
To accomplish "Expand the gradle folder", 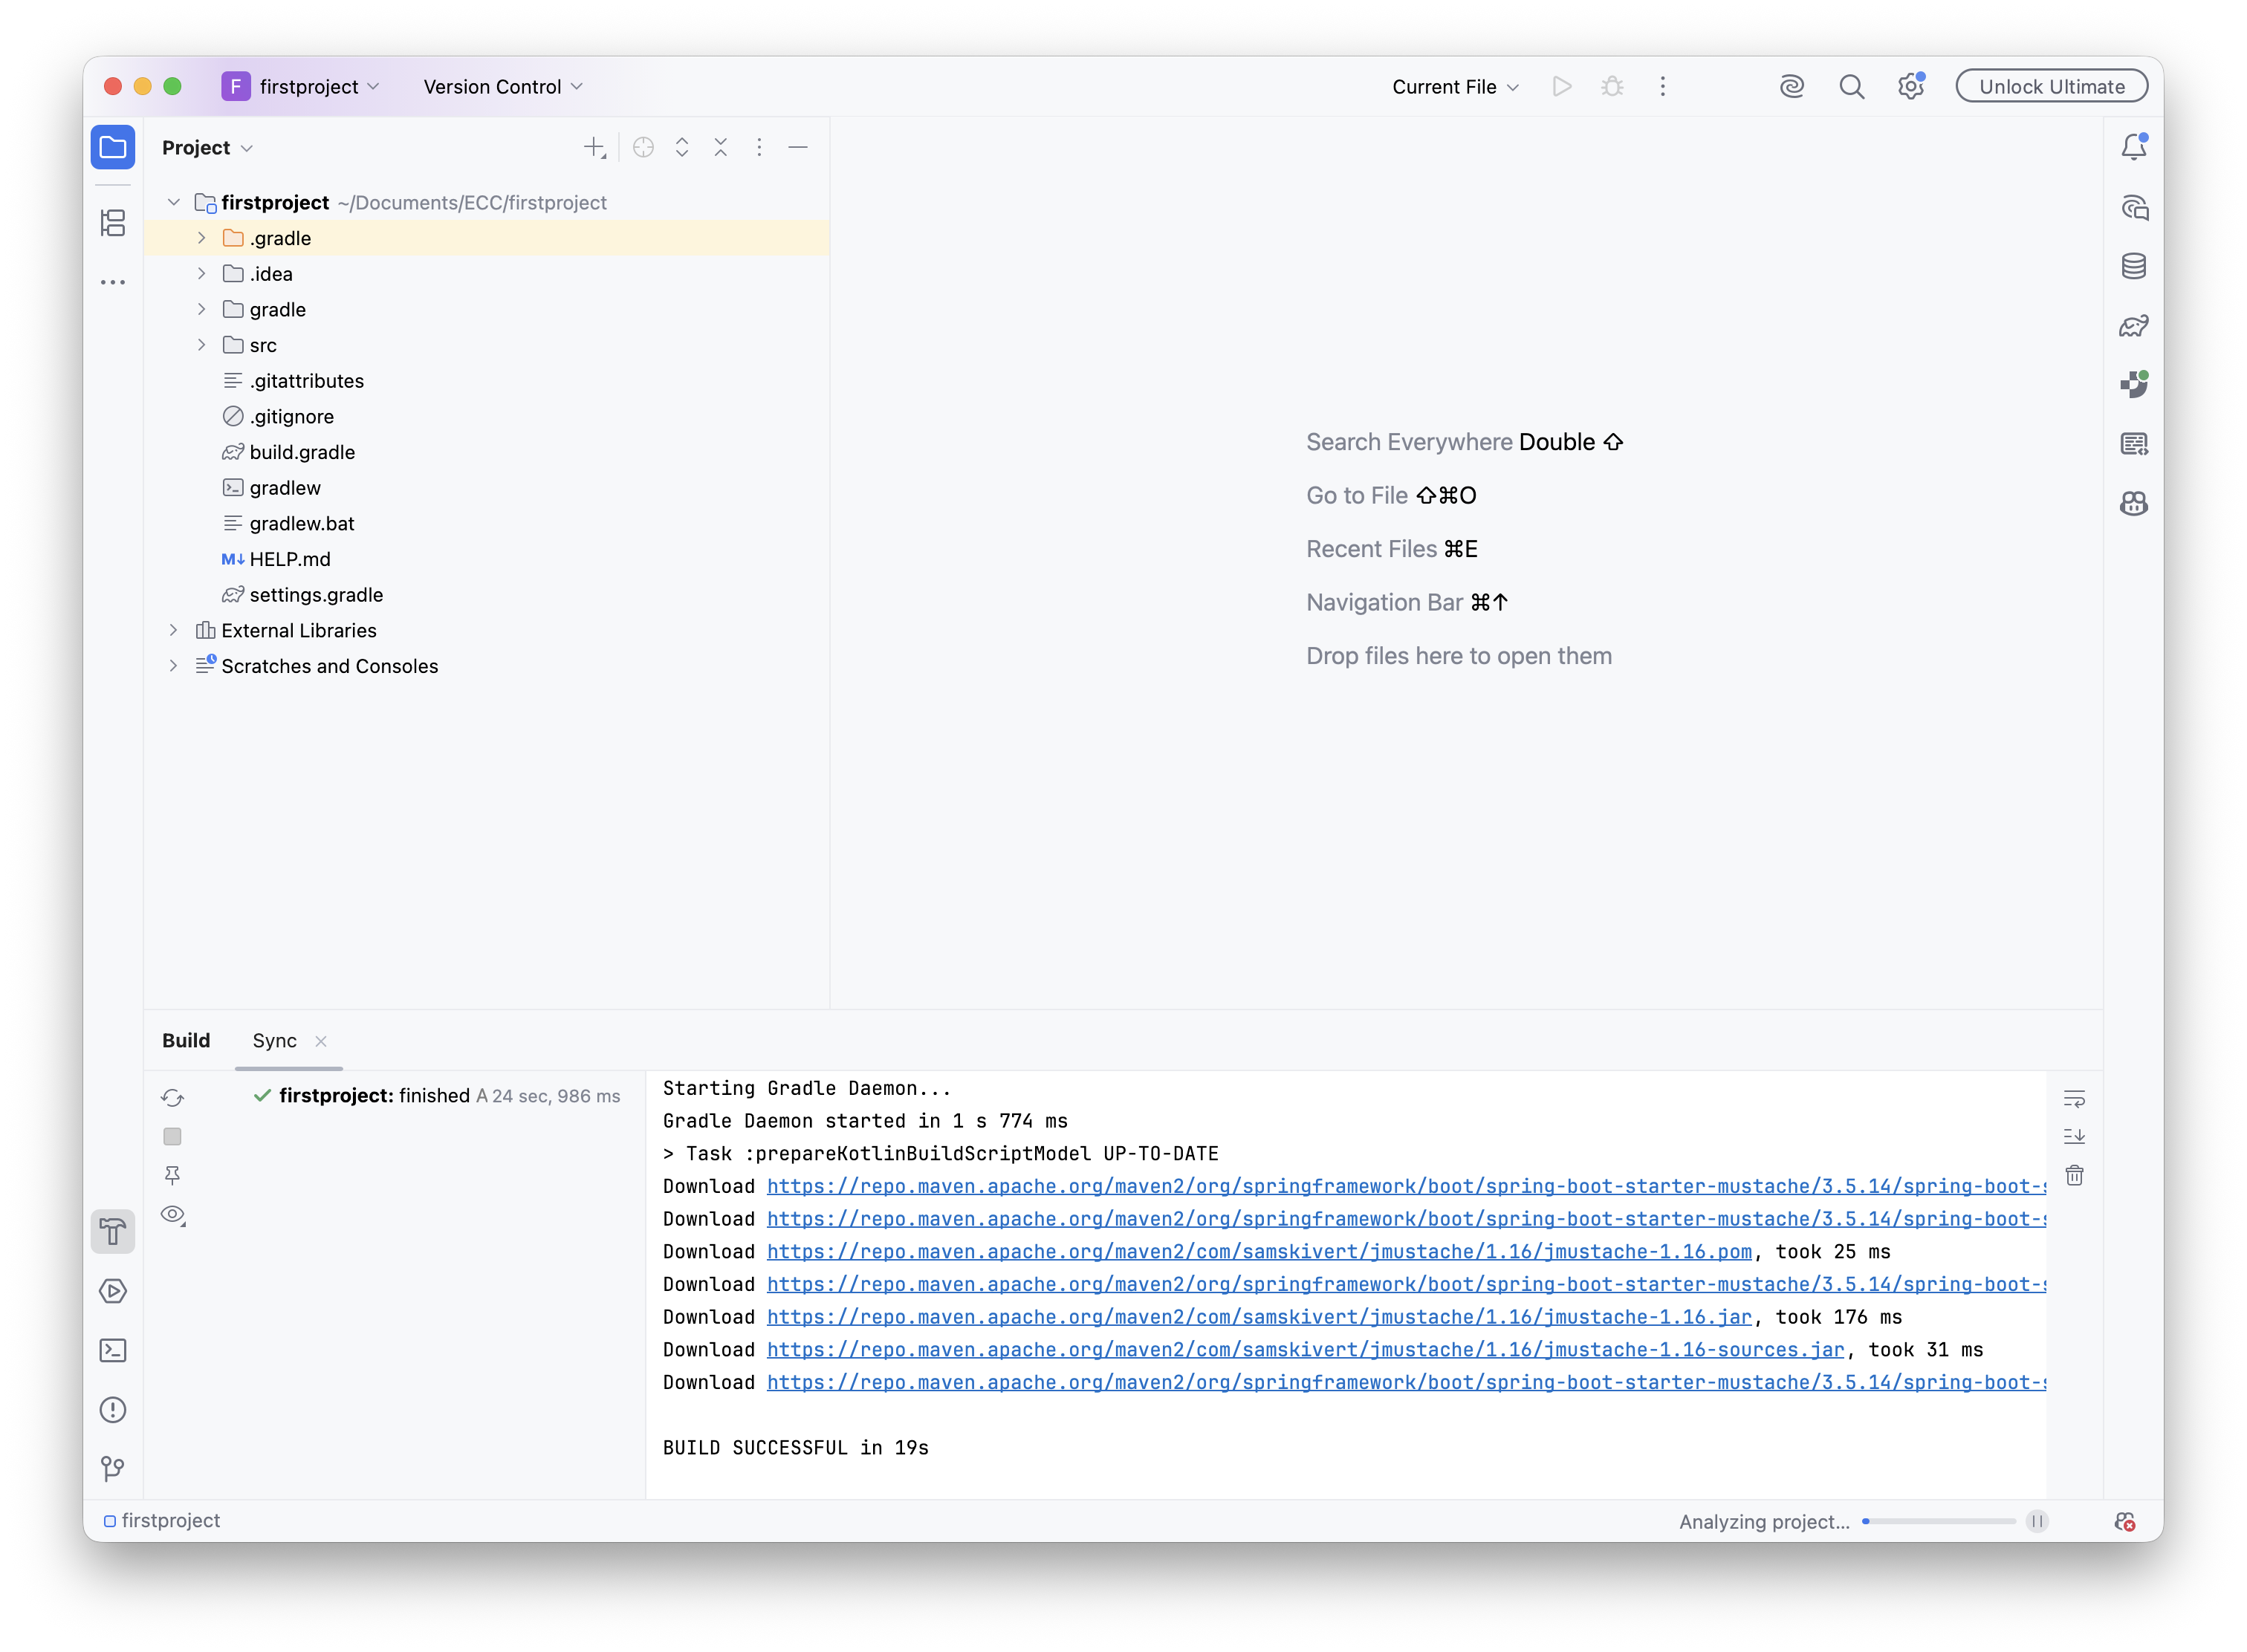I will [201, 310].
